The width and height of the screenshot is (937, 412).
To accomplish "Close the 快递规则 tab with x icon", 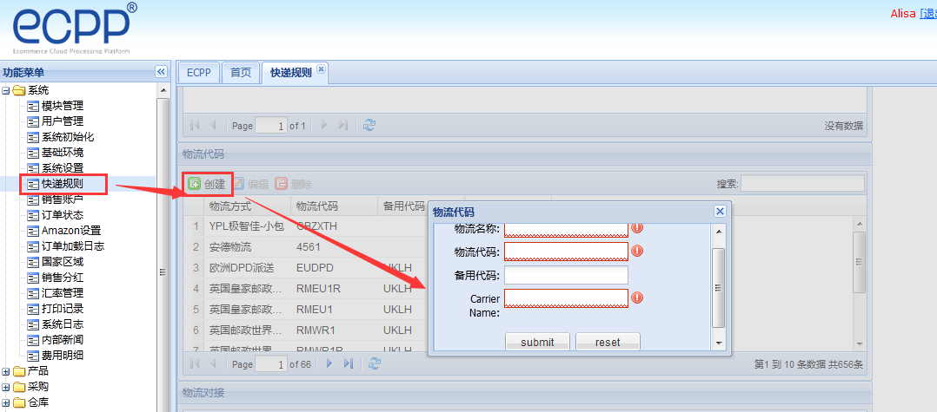I will (321, 69).
